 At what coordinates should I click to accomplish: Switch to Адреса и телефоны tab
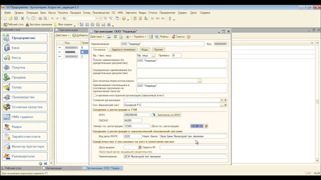pyautogui.click(x=123, y=49)
